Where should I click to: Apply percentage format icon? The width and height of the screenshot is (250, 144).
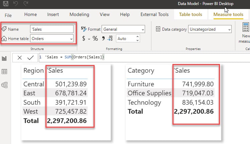click(95, 38)
